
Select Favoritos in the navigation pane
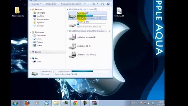tap(38, 9)
